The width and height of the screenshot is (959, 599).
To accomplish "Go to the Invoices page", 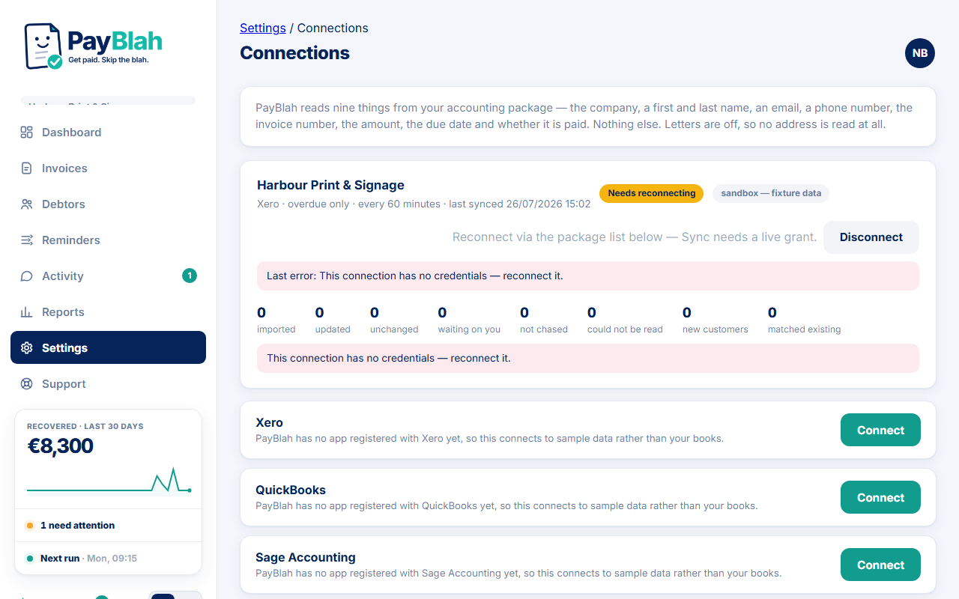I will point(108,168).
